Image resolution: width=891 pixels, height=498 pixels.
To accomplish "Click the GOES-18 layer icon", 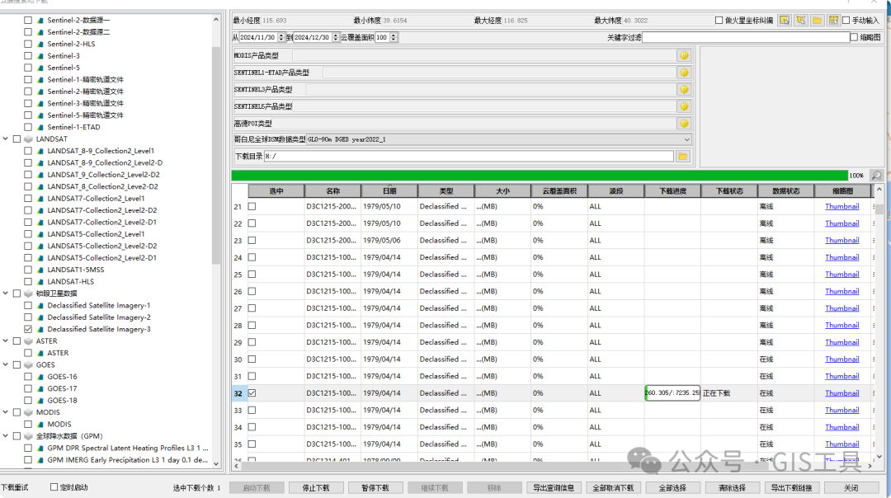I will 40,401.
